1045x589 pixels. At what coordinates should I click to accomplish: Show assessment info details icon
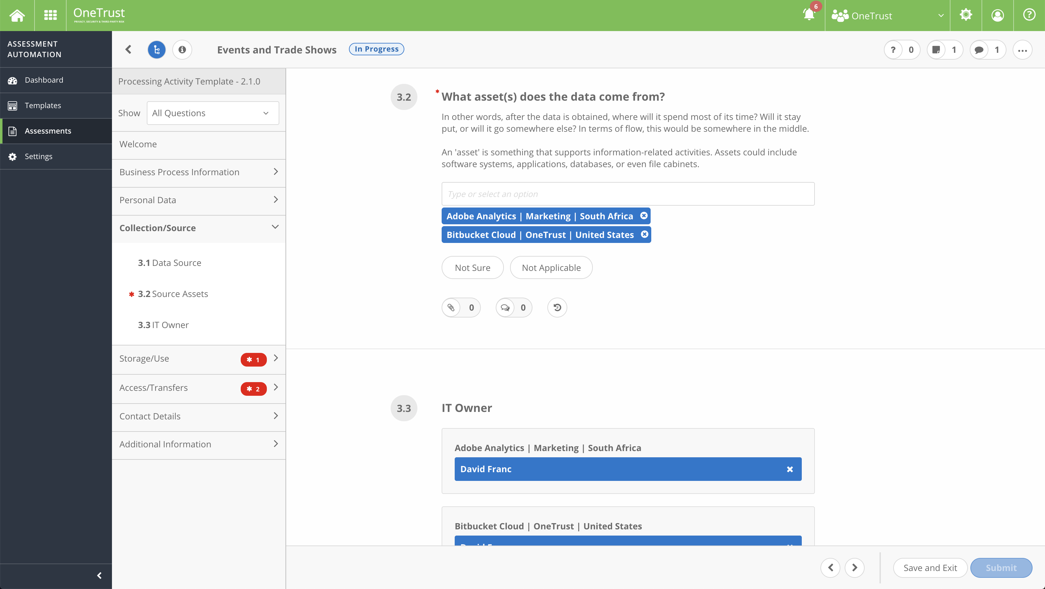[x=182, y=49]
